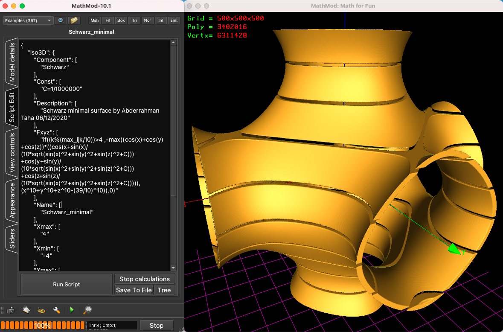Click the Run Script button

66,284
